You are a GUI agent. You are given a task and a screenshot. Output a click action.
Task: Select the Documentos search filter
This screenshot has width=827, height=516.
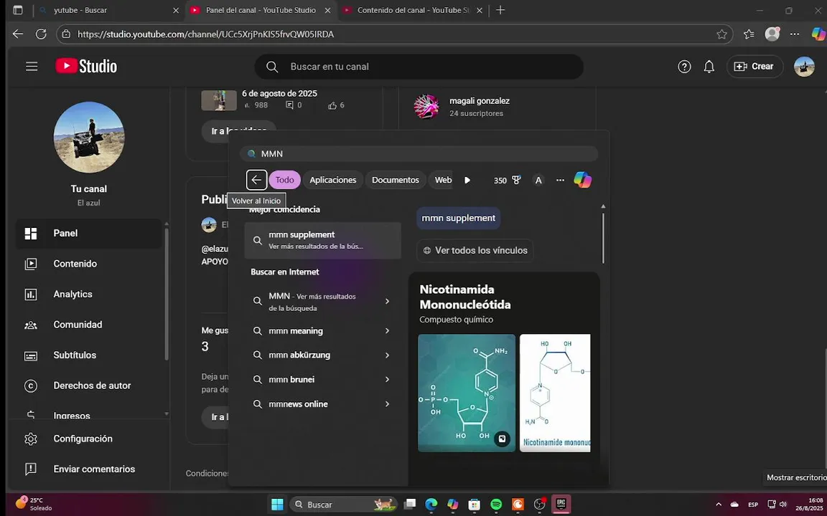[x=396, y=180]
